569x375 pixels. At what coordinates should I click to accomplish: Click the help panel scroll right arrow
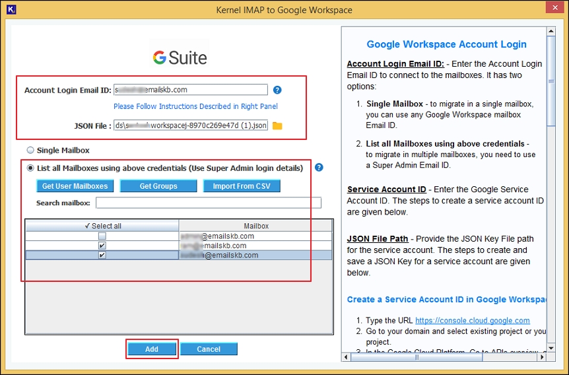pos(542,357)
